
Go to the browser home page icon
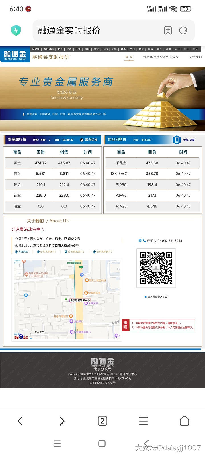(184, 421)
